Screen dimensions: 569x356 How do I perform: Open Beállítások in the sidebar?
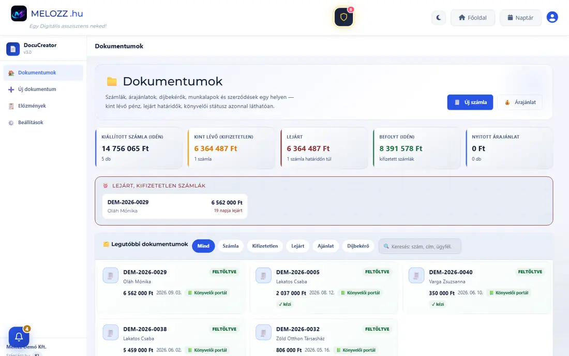click(x=43, y=123)
